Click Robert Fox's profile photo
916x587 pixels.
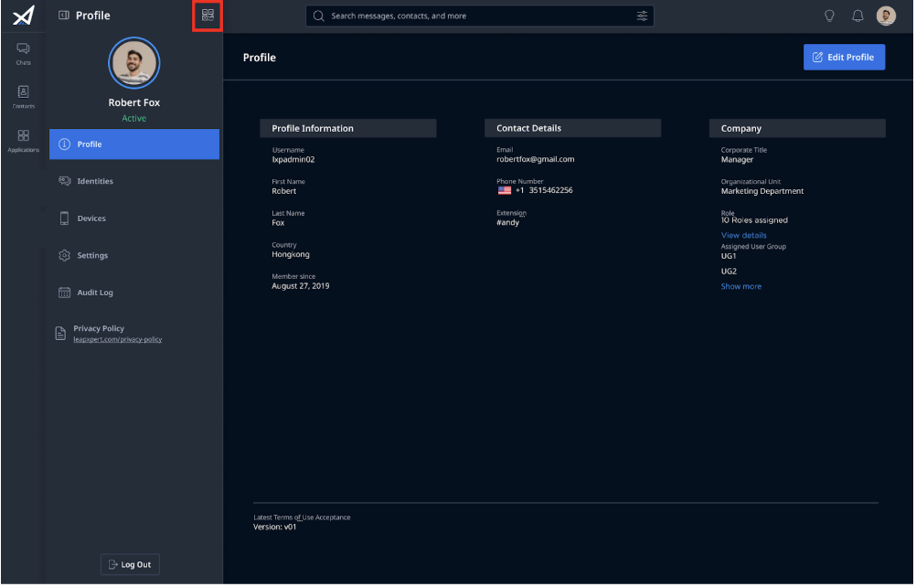coord(134,63)
